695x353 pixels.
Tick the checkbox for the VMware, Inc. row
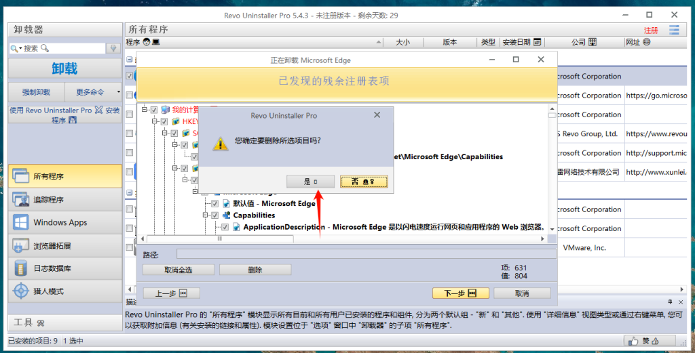(x=130, y=248)
